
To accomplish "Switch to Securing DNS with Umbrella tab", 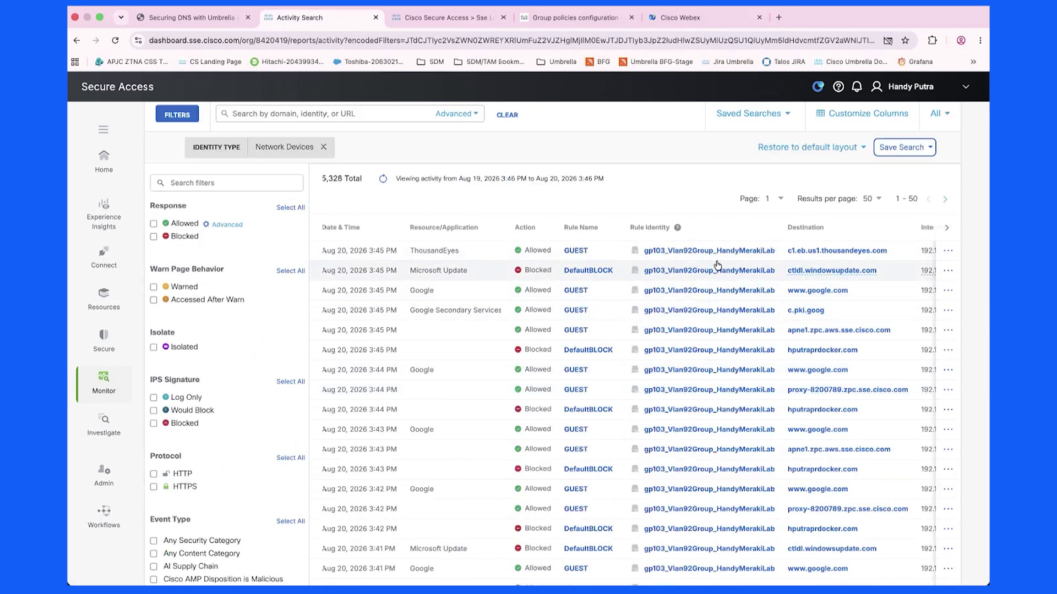I will (192, 18).
